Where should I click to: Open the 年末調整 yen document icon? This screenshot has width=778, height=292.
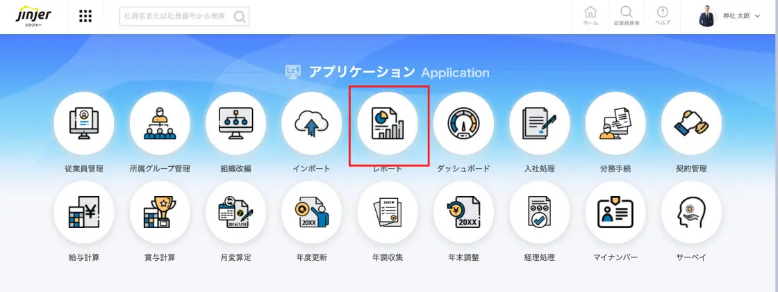[463, 212]
